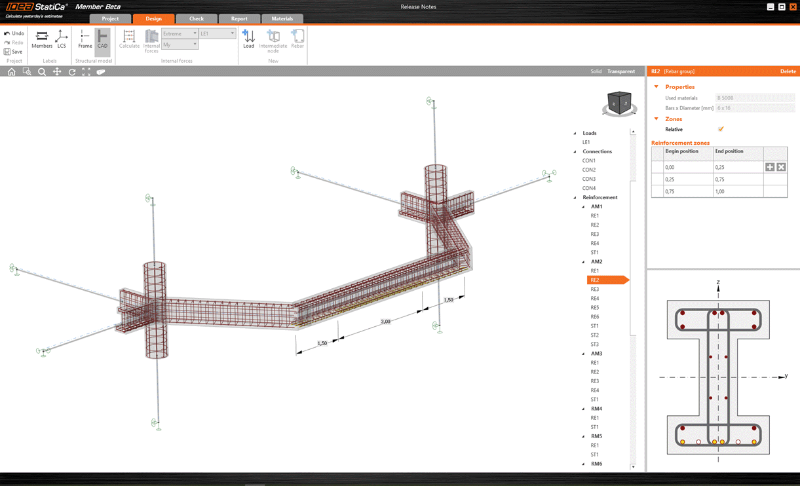800x486 pixels.
Task: Select Transparent rendering mode
Action: coord(620,71)
